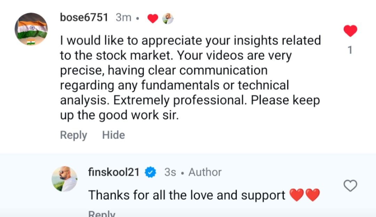This screenshot has width=376, height=217.
Task: Unlike bose6751's comment with the red heart
Action: (x=350, y=31)
